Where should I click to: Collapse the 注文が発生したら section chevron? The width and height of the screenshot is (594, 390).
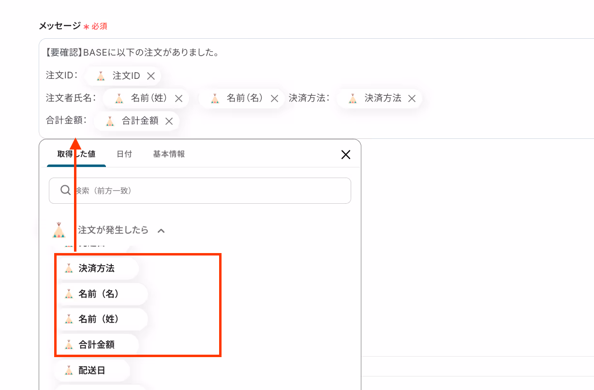click(161, 231)
